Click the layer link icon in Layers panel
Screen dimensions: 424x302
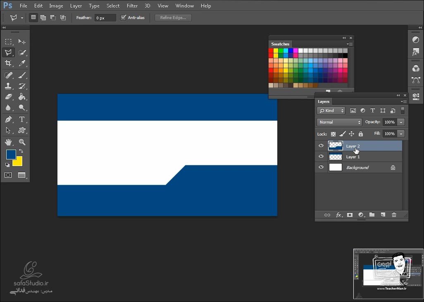pos(327,215)
